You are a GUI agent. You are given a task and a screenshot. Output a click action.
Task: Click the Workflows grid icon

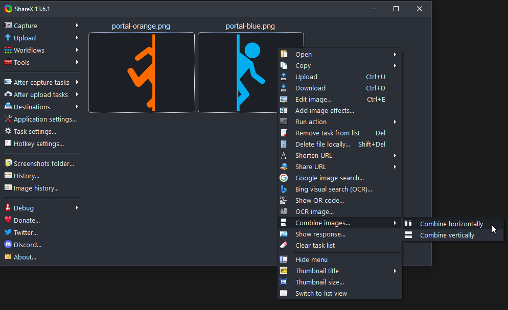pyautogui.click(x=8, y=50)
